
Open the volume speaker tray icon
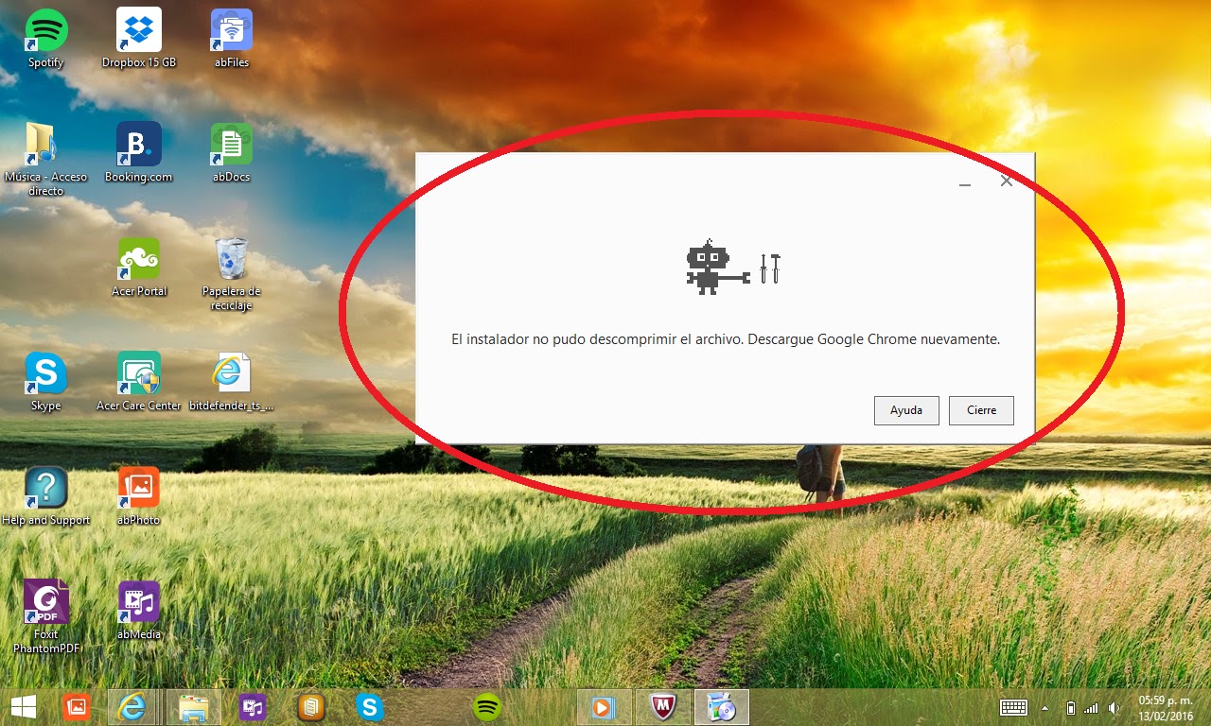point(1114,708)
